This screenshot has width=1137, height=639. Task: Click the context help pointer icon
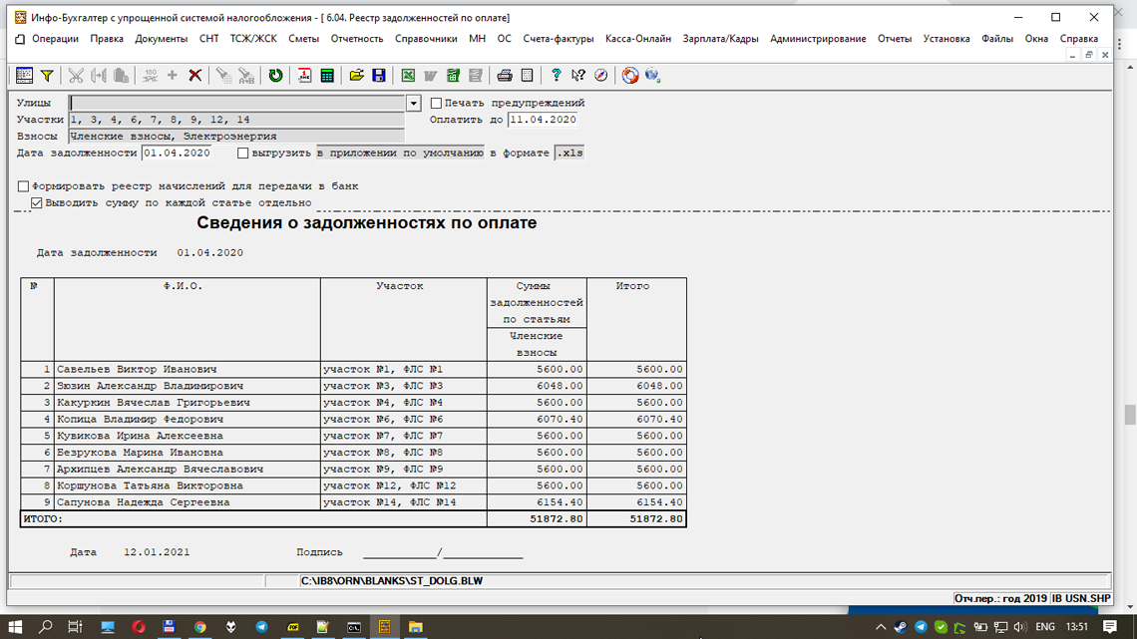tap(577, 76)
